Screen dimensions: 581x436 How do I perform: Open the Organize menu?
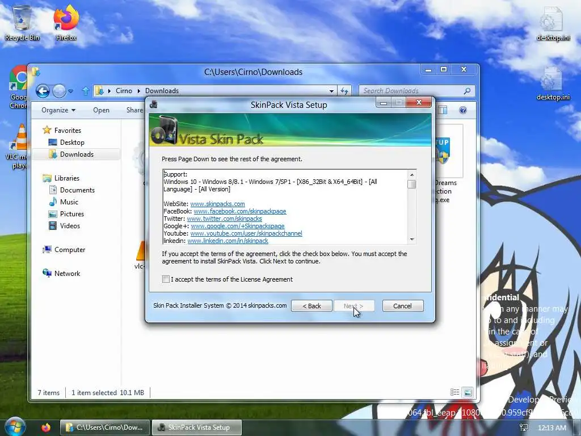(x=58, y=110)
